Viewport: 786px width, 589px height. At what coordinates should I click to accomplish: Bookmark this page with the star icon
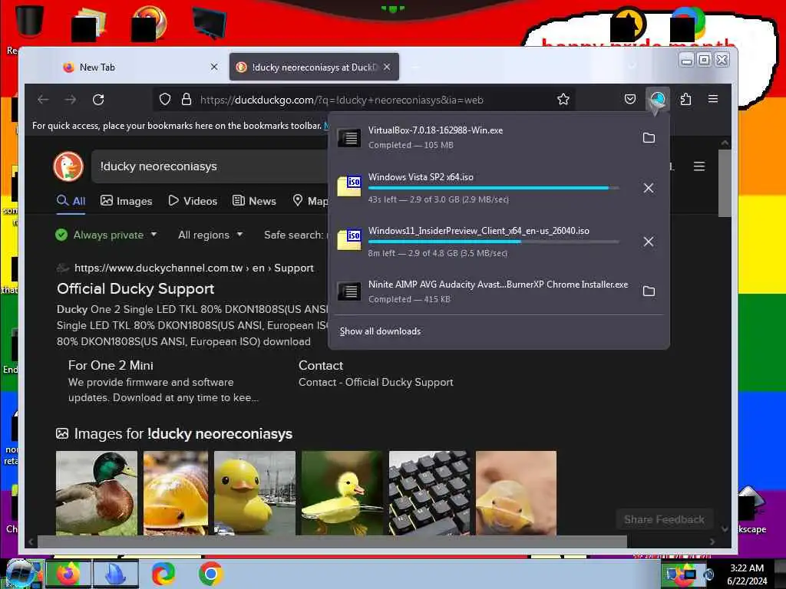click(x=563, y=99)
